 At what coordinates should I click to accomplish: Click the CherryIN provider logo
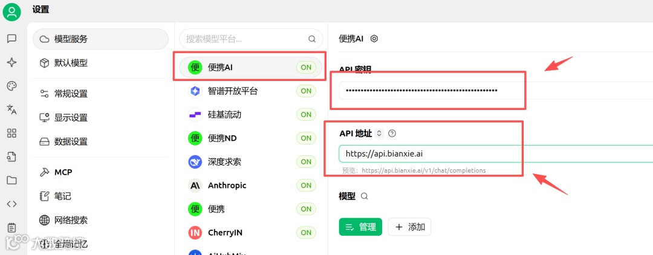point(195,233)
